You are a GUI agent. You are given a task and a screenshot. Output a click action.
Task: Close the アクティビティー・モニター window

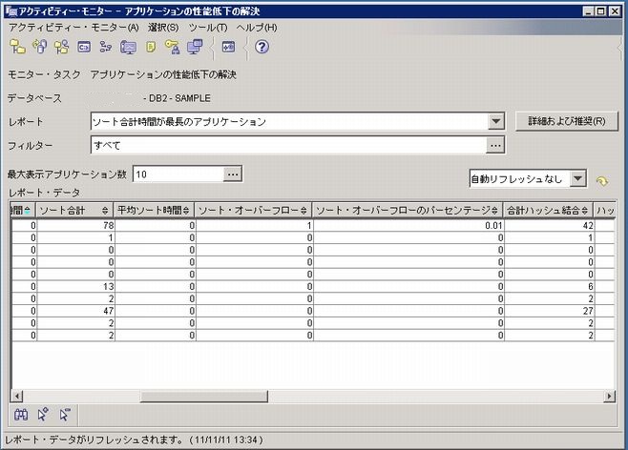[x=615, y=11]
